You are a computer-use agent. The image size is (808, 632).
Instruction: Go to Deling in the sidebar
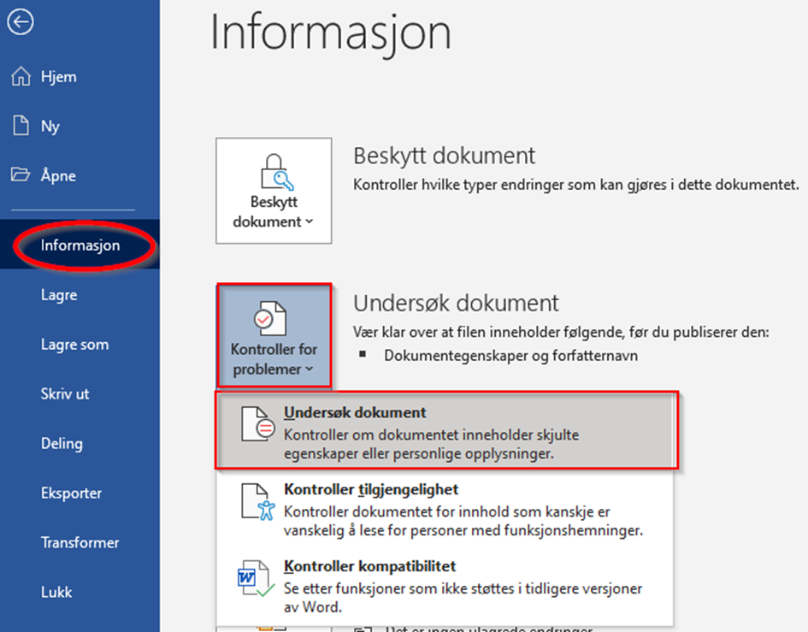62,444
